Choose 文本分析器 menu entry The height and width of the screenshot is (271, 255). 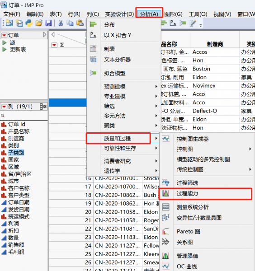pos(117,60)
